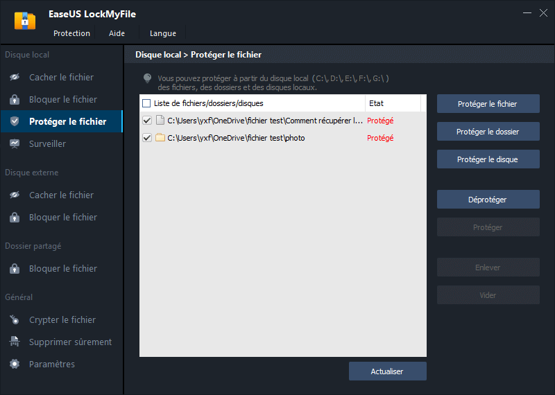The image size is (555, 395).
Task: Open the Langue menu
Action: click(163, 33)
